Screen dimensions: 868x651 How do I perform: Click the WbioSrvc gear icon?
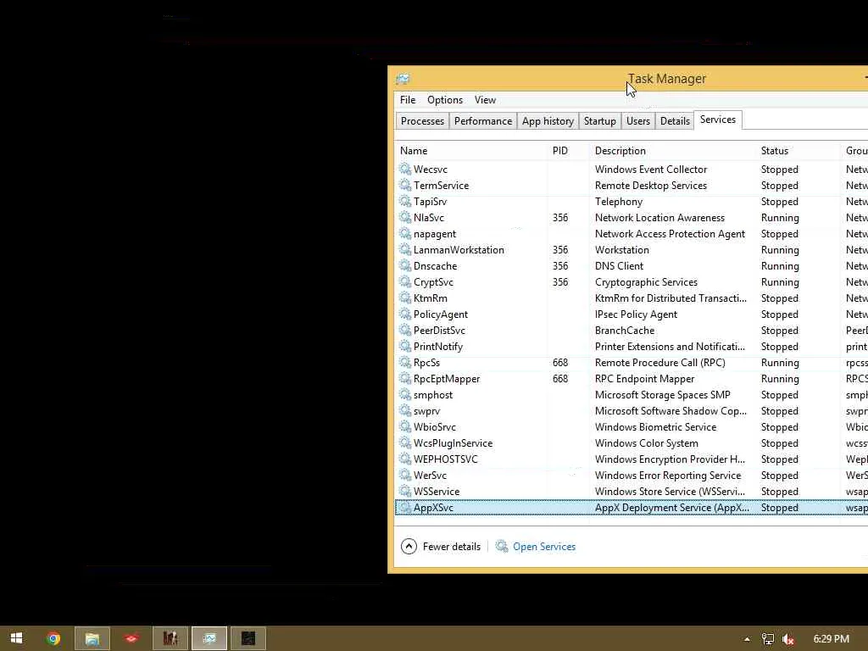pos(405,426)
